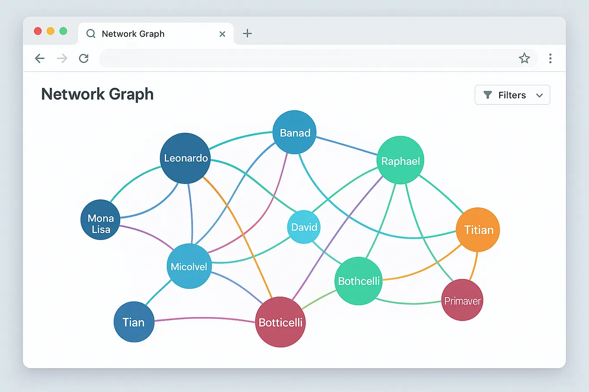The image size is (589, 392).
Task: Open the browser three-dot menu
Action: coord(550,58)
